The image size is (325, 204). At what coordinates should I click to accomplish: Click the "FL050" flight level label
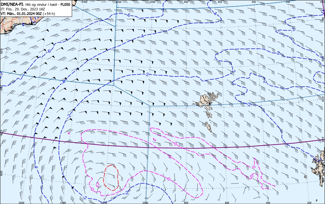[66, 5]
